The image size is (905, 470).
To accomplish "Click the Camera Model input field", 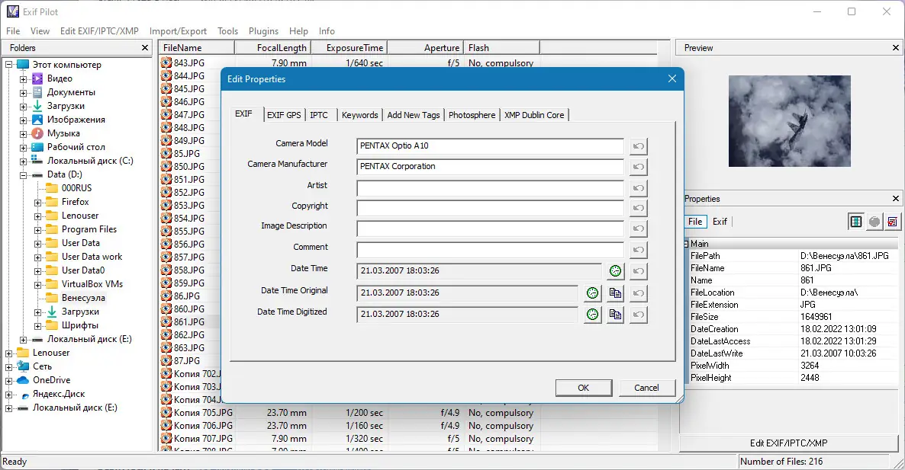I will pyautogui.click(x=490, y=145).
